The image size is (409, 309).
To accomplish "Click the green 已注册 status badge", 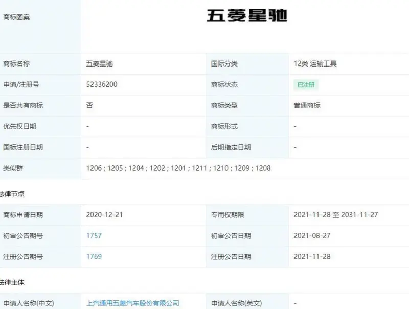I will [x=305, y=85].
